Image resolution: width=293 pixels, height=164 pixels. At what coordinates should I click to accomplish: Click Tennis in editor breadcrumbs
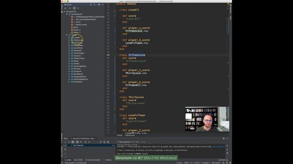pyautogui.click(x=119, y=135)
